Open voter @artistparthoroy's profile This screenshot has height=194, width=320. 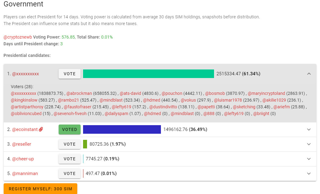coord(27,107)
